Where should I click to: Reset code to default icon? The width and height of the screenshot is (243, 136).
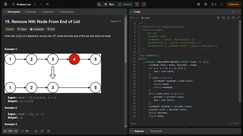click(233, 18)
